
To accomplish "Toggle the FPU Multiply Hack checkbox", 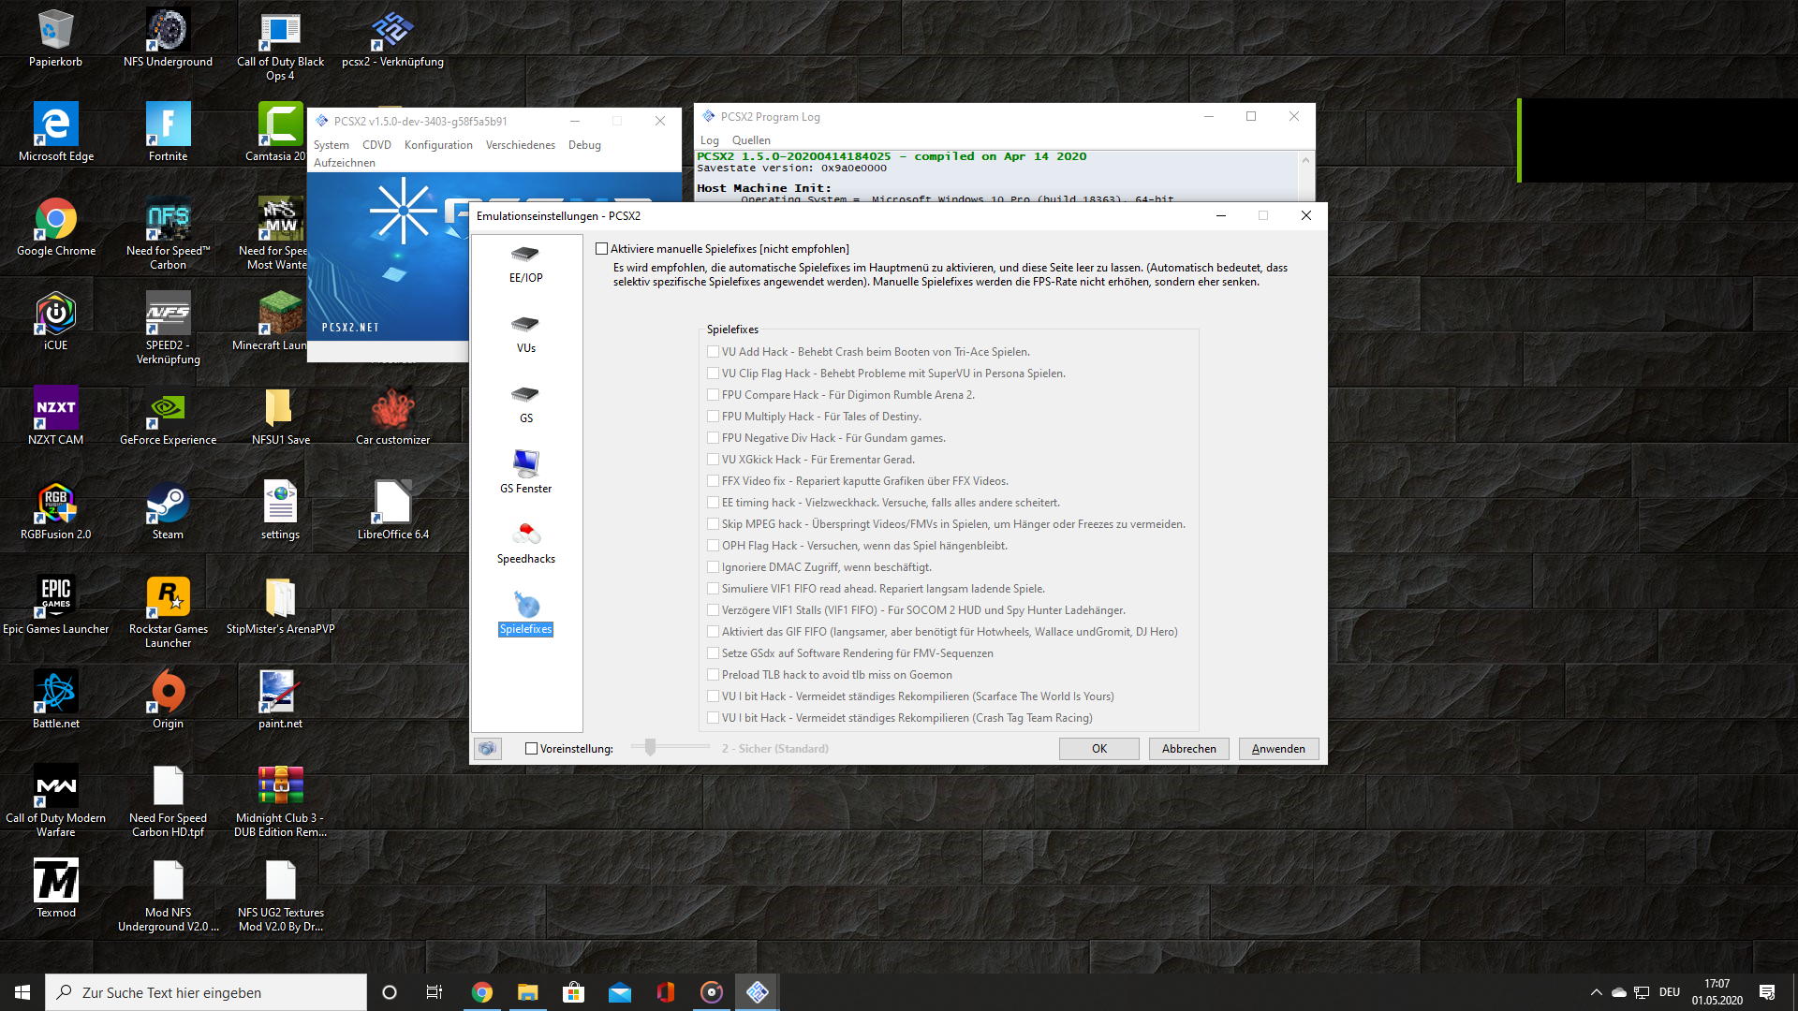I will (x=713, y=417).
